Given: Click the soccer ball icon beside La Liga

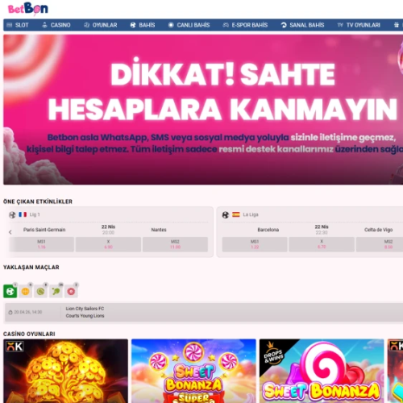Looking at the screenshot, I should (x=226, y=214).
